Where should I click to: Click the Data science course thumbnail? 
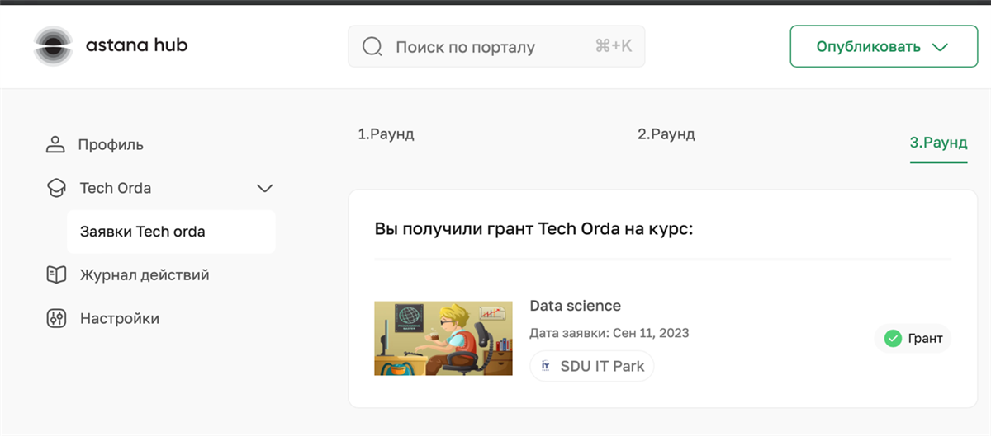coord(443,338)
